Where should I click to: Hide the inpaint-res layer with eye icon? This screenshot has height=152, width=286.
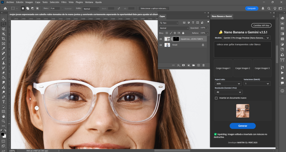click(x=161, y=39)
